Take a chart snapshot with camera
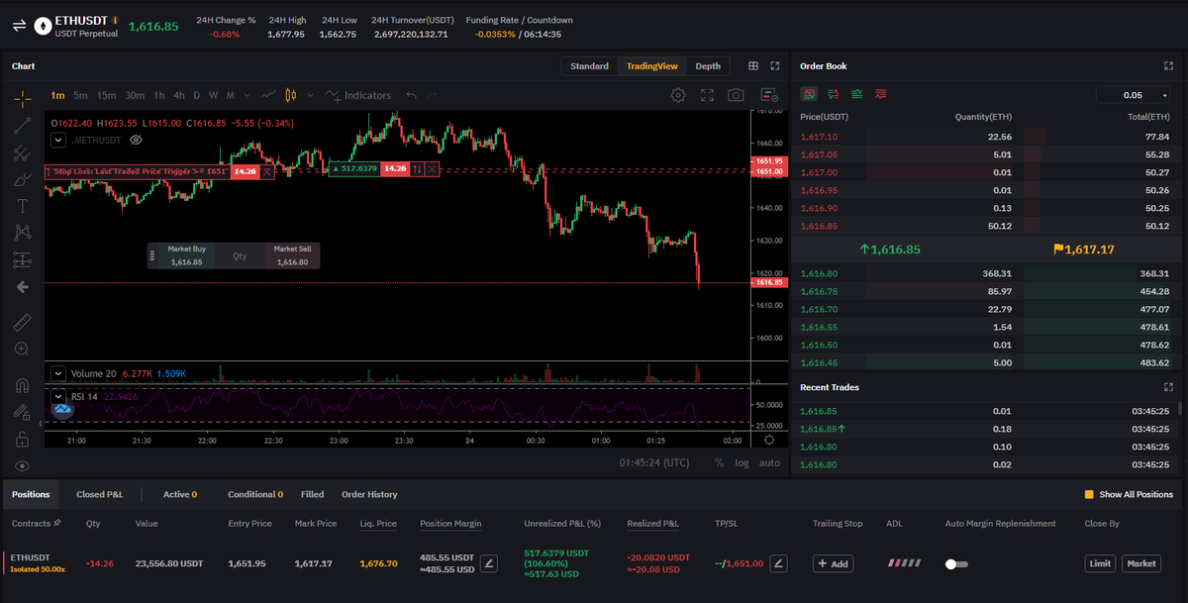The height and width of the screenshot is (603, 1188). [x=736, y=95]
